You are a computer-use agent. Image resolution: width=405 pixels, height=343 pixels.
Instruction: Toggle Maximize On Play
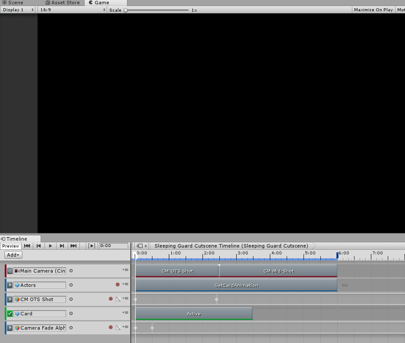click(373, 10)
